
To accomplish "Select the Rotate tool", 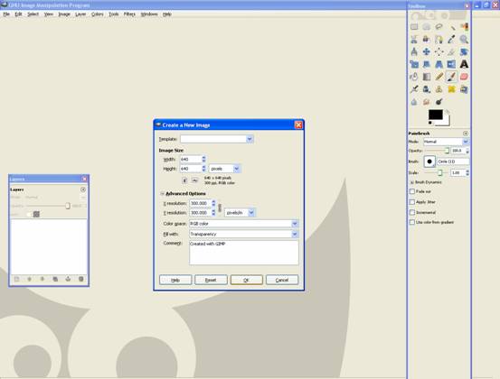I will click(464, 51).
